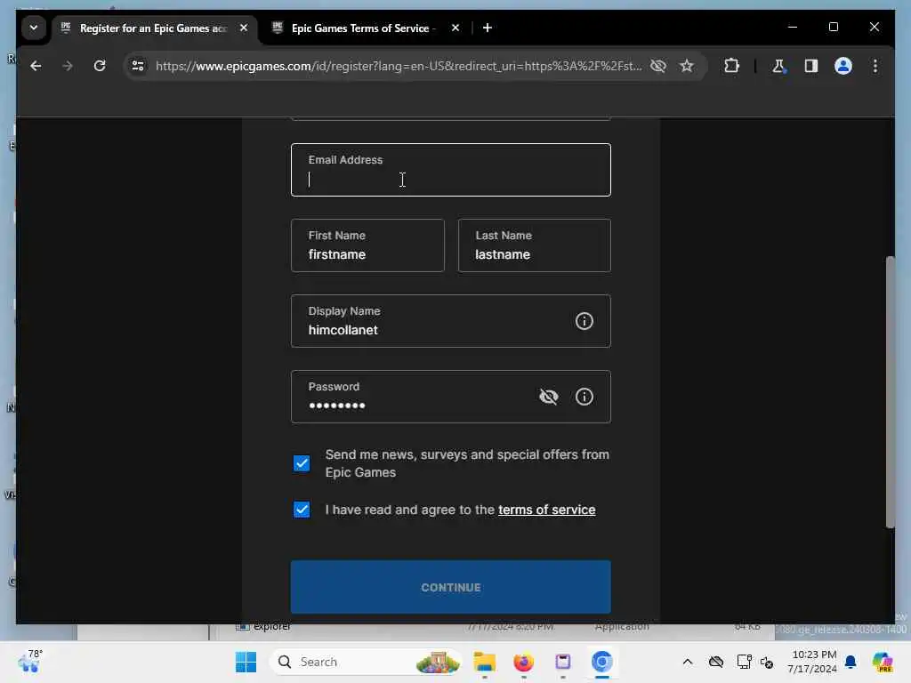The image size is (911, 683).
Task: Maximize the Chrome window
Action: [833, 28]
